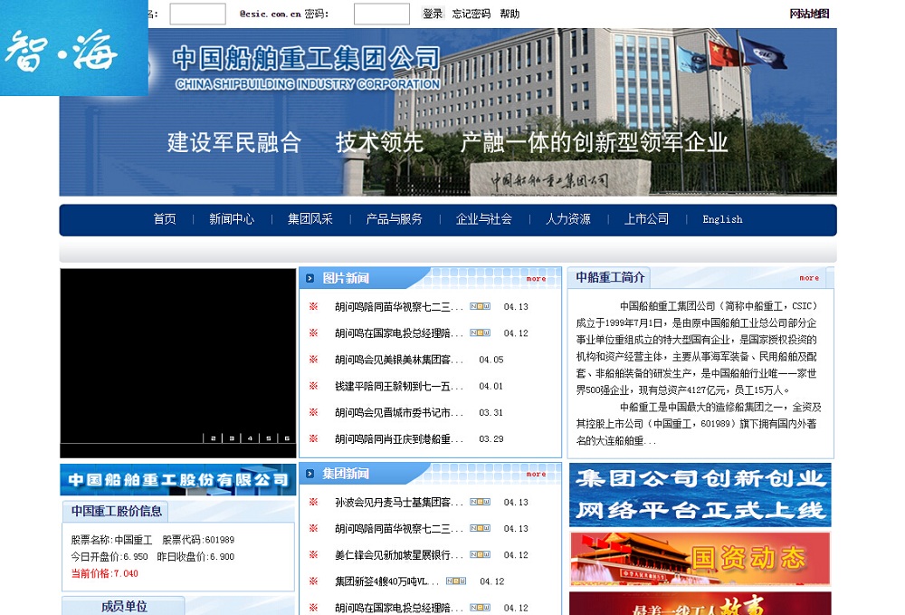This screenshot has width=905, height=615.
Task: Click the 密码 password input field
Action: [x=382, y=14]
